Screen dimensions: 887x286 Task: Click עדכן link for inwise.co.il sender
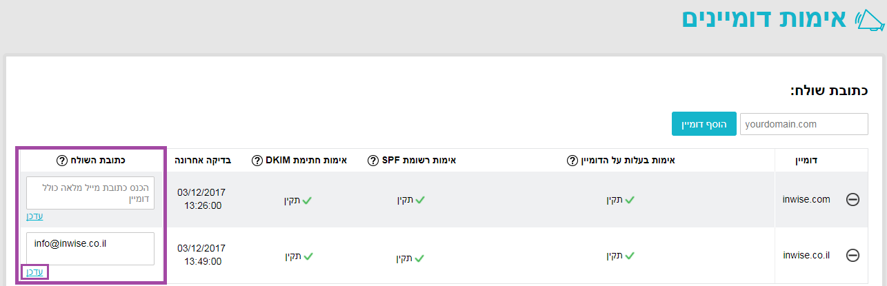click(x=34, y=272)
